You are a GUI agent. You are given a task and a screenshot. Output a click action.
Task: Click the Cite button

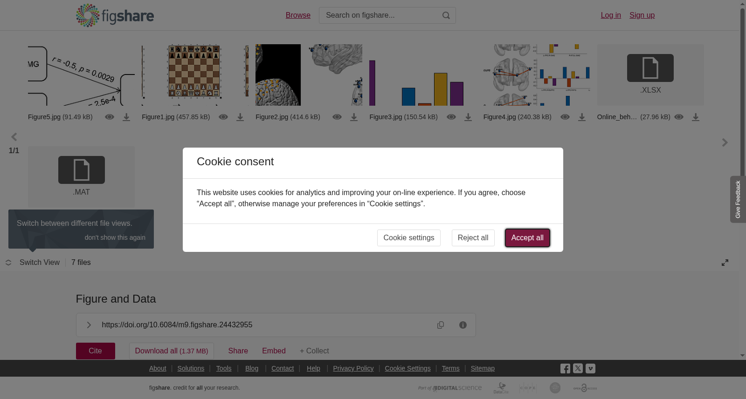pos(96,351)
